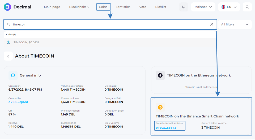Click the Binance Smart Chain icon
The height and width of the screenshot is (140, 255).
[160, 107]
